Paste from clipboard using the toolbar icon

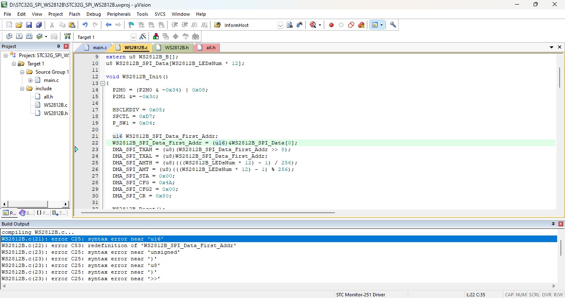72,25
